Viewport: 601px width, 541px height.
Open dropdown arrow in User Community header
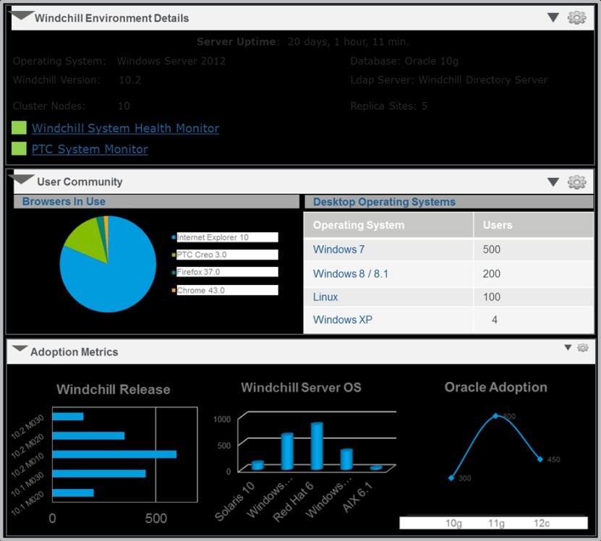tap(553, 182)
